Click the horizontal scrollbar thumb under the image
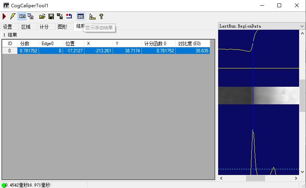This screenshot has width=306, height=188. [x=255, y=178]
